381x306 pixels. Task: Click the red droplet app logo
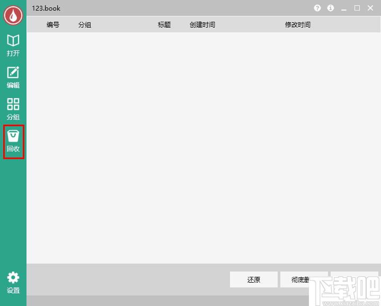point(13,15)
